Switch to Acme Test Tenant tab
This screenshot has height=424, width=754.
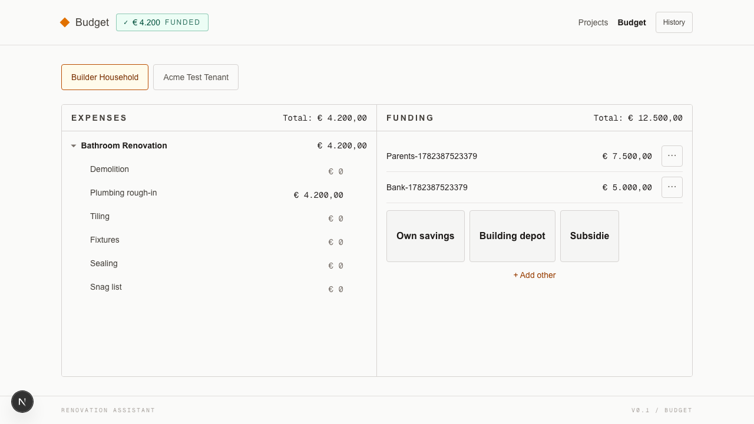(x=196, y=77)
